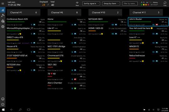Toggle the red signal level filter

coord(148,5)
